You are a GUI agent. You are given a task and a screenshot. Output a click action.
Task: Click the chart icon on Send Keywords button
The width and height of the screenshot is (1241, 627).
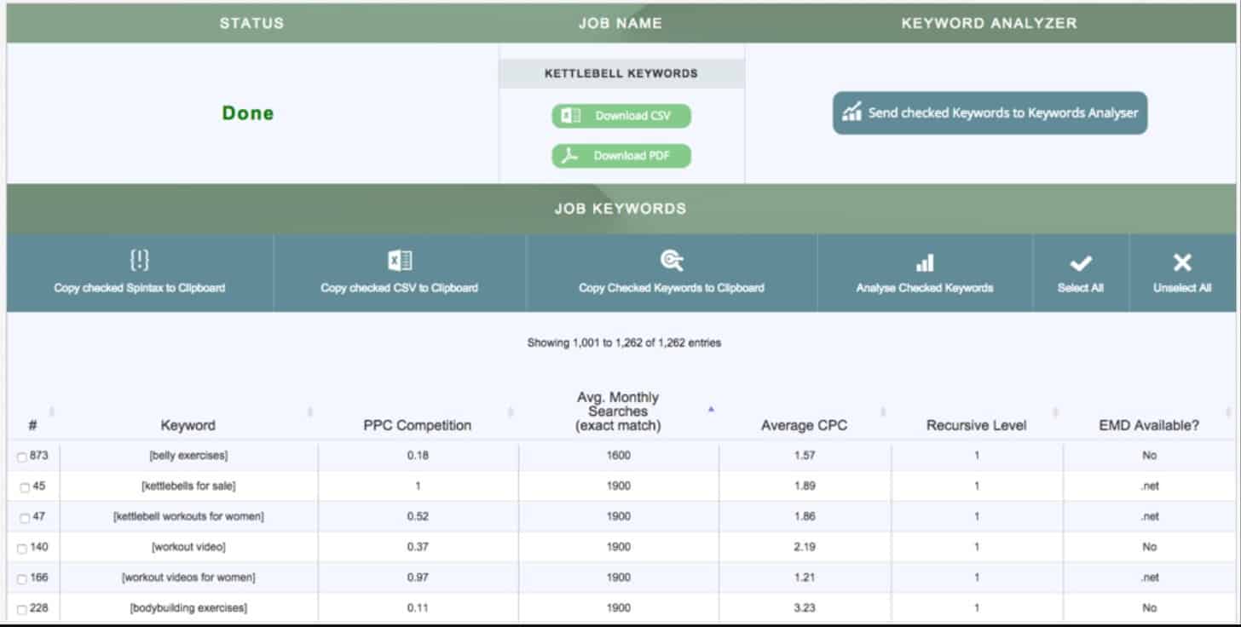(x=851, y=112)
